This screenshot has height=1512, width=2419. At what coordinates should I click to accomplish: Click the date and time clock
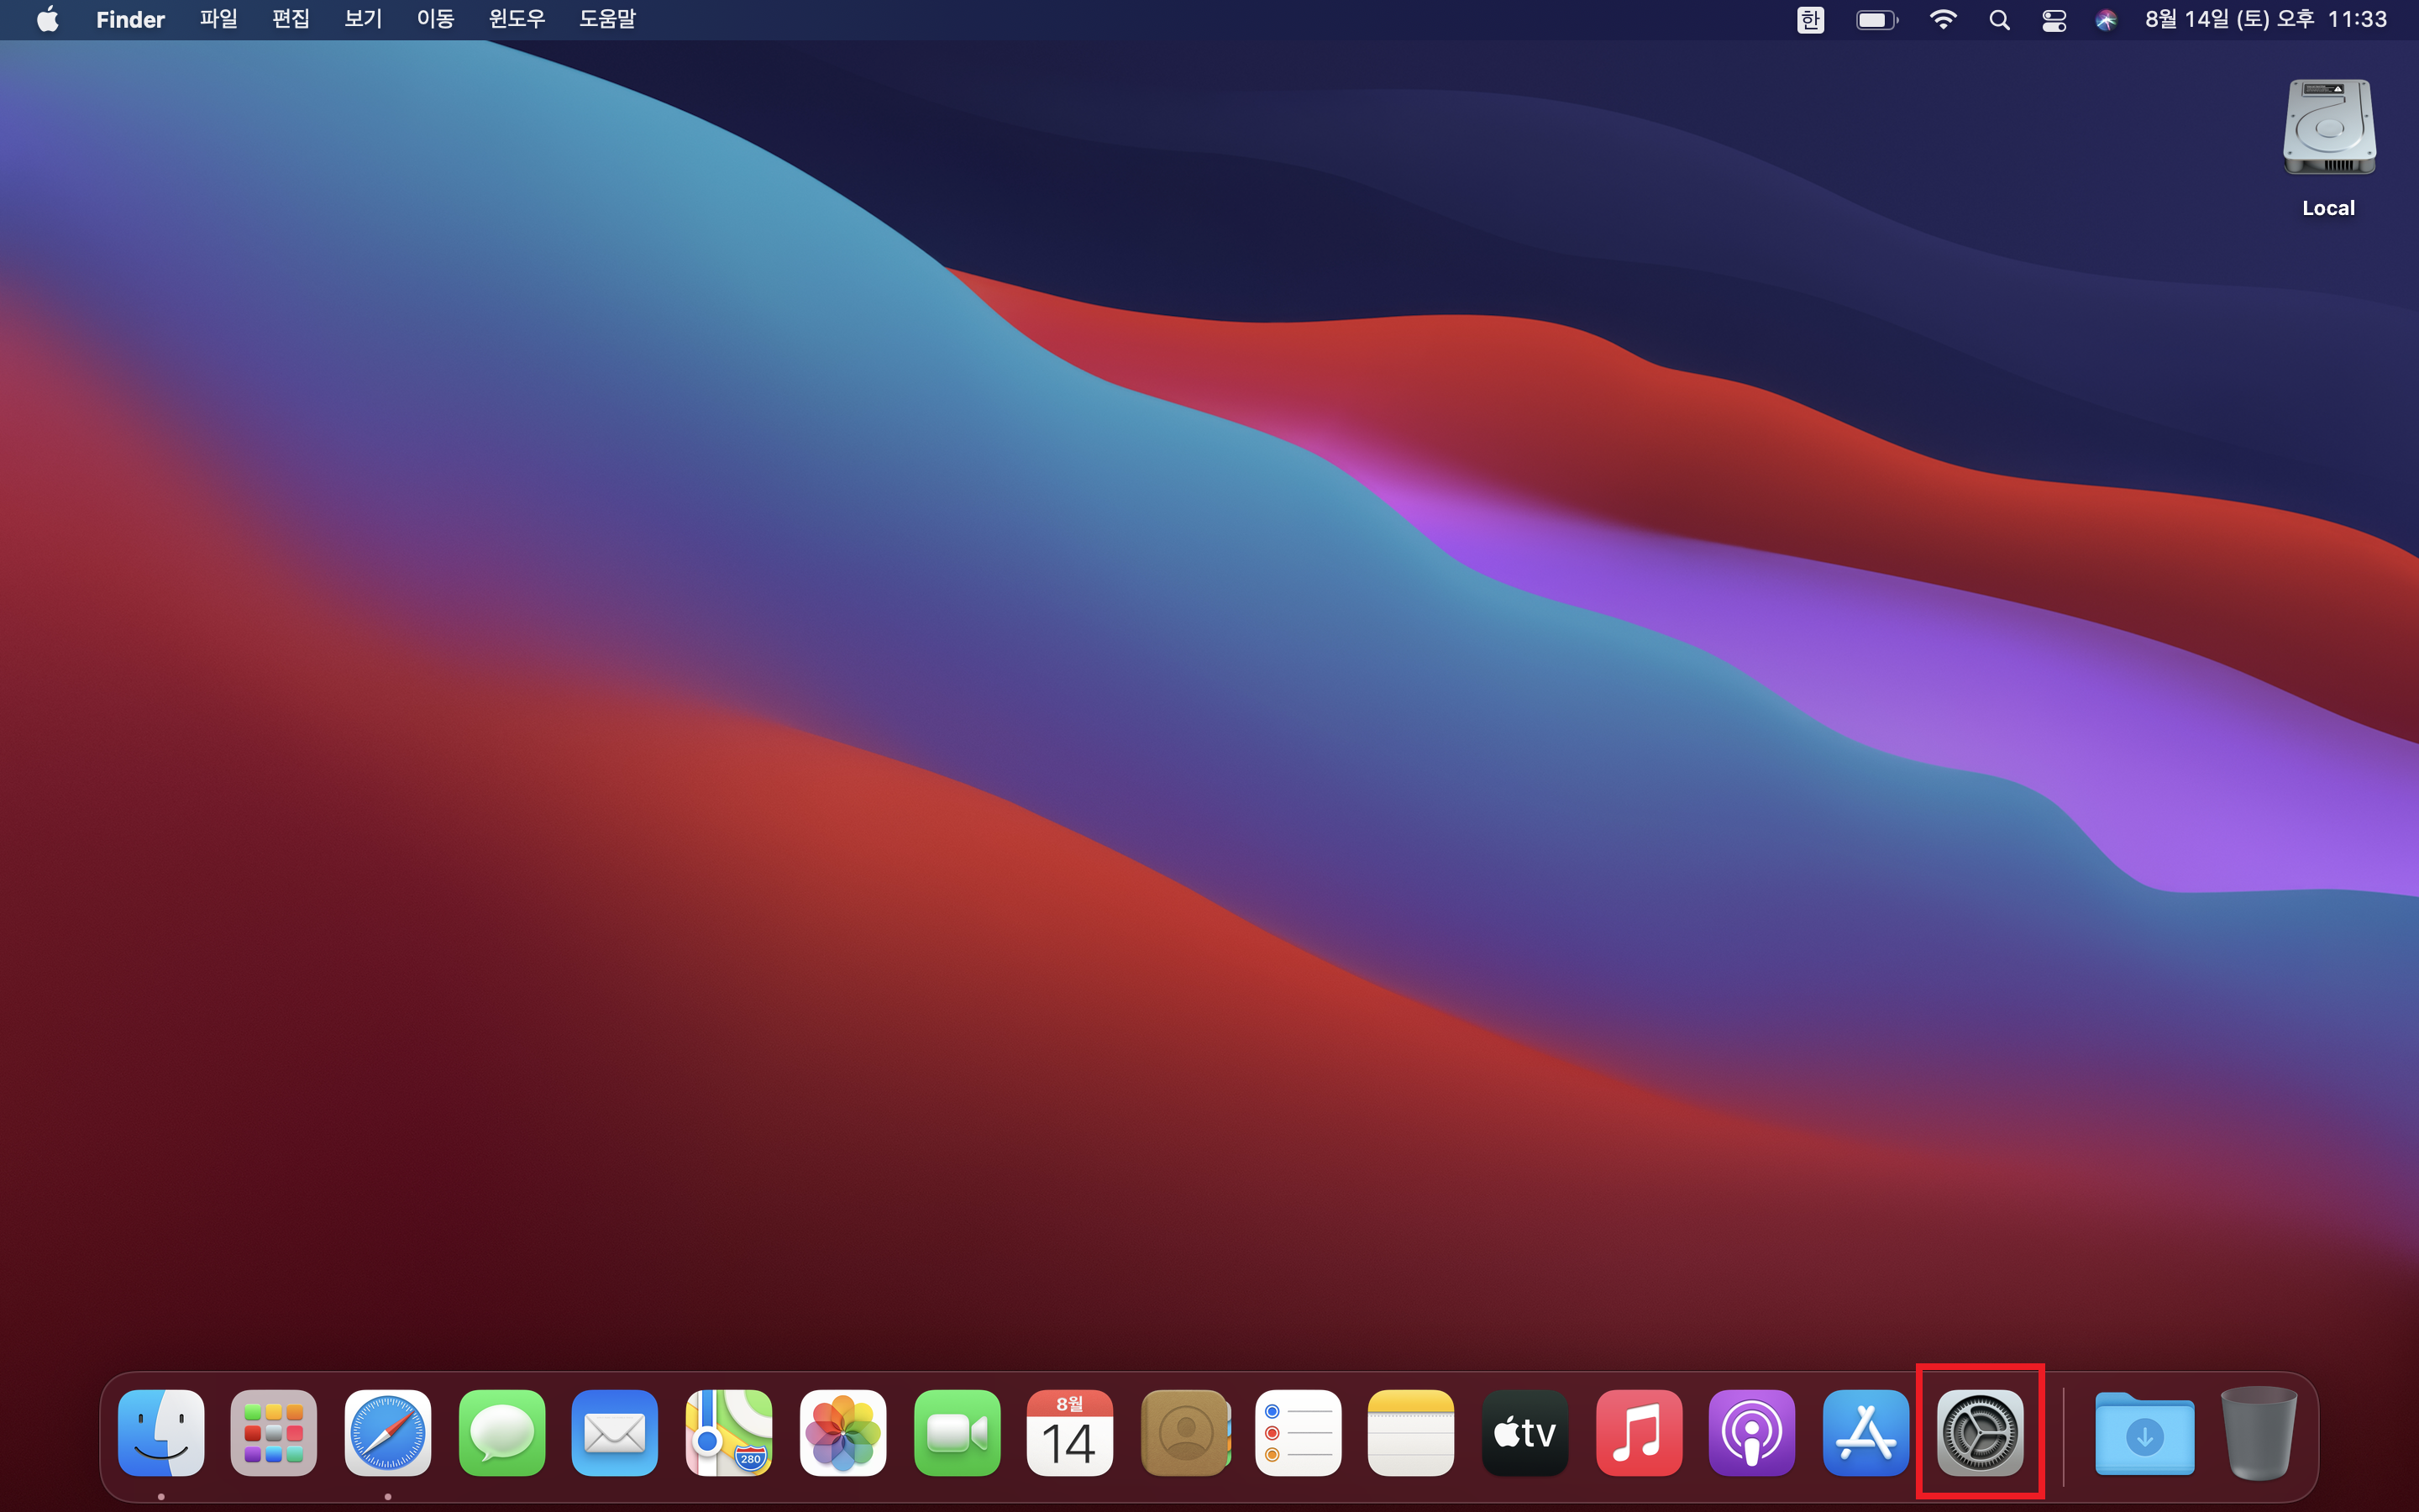pyautogui.click(x=2265, y=20)
